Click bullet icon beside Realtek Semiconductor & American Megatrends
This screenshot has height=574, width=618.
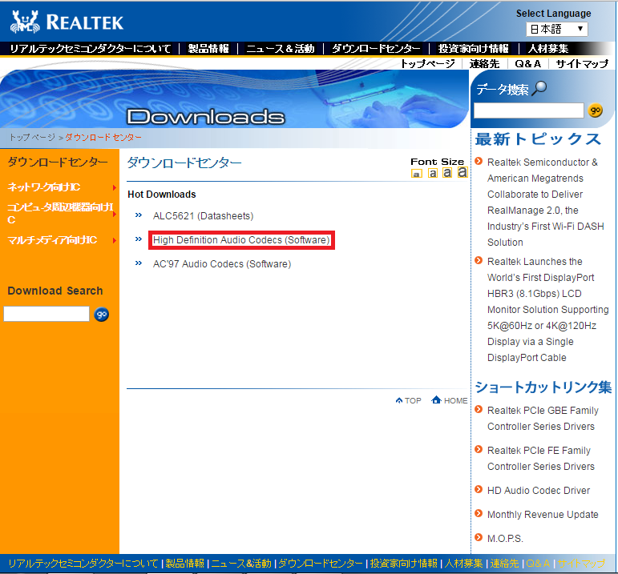[479, 161]
